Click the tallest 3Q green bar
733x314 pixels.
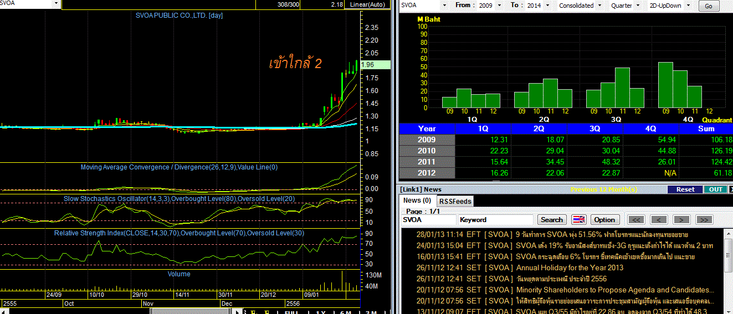(622, 87)
